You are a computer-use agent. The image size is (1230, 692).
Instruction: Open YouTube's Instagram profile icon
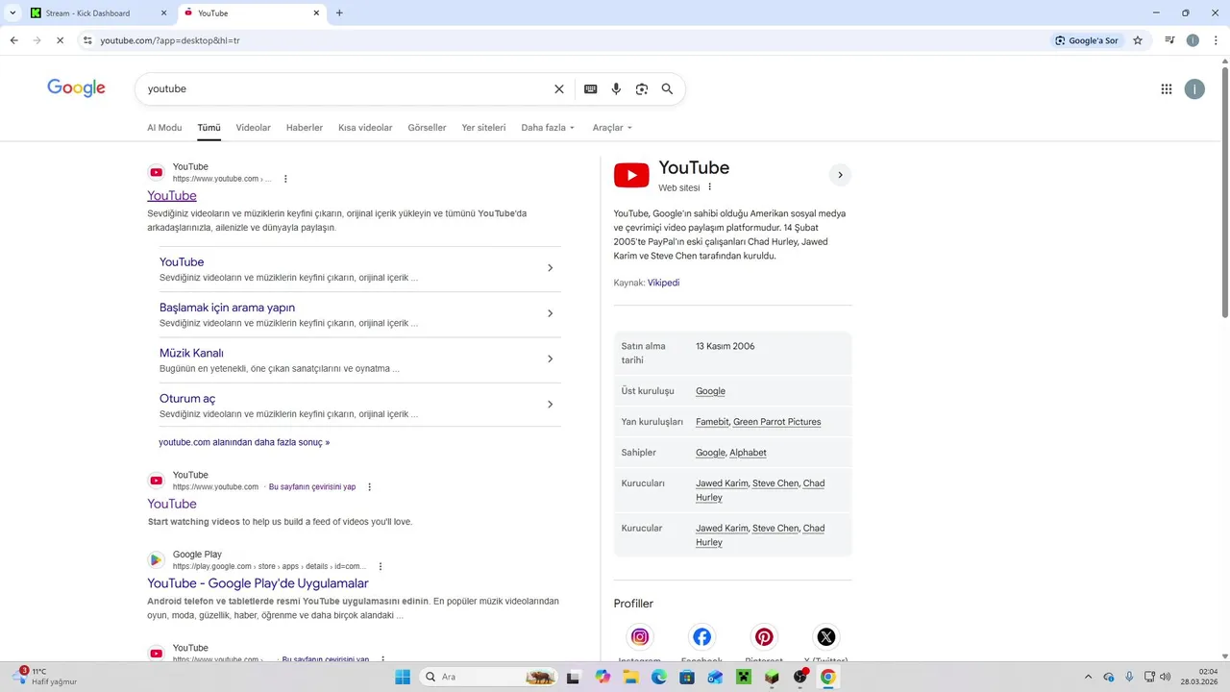point(640,636)
